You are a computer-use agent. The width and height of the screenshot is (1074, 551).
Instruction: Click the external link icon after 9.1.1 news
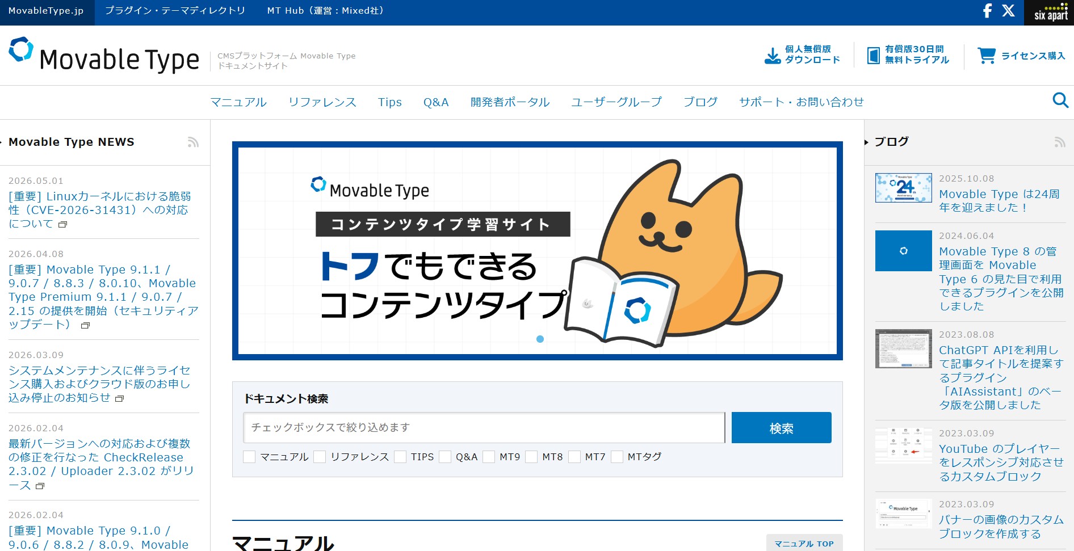pyautogui.click(x=85, y=325)
